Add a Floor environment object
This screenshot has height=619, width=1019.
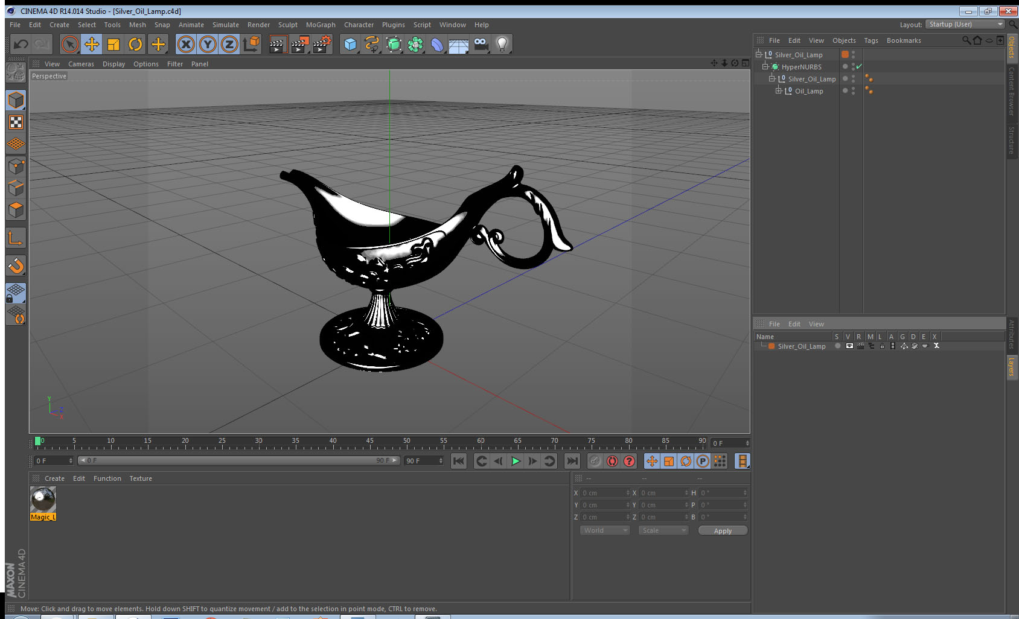(459, 44)
